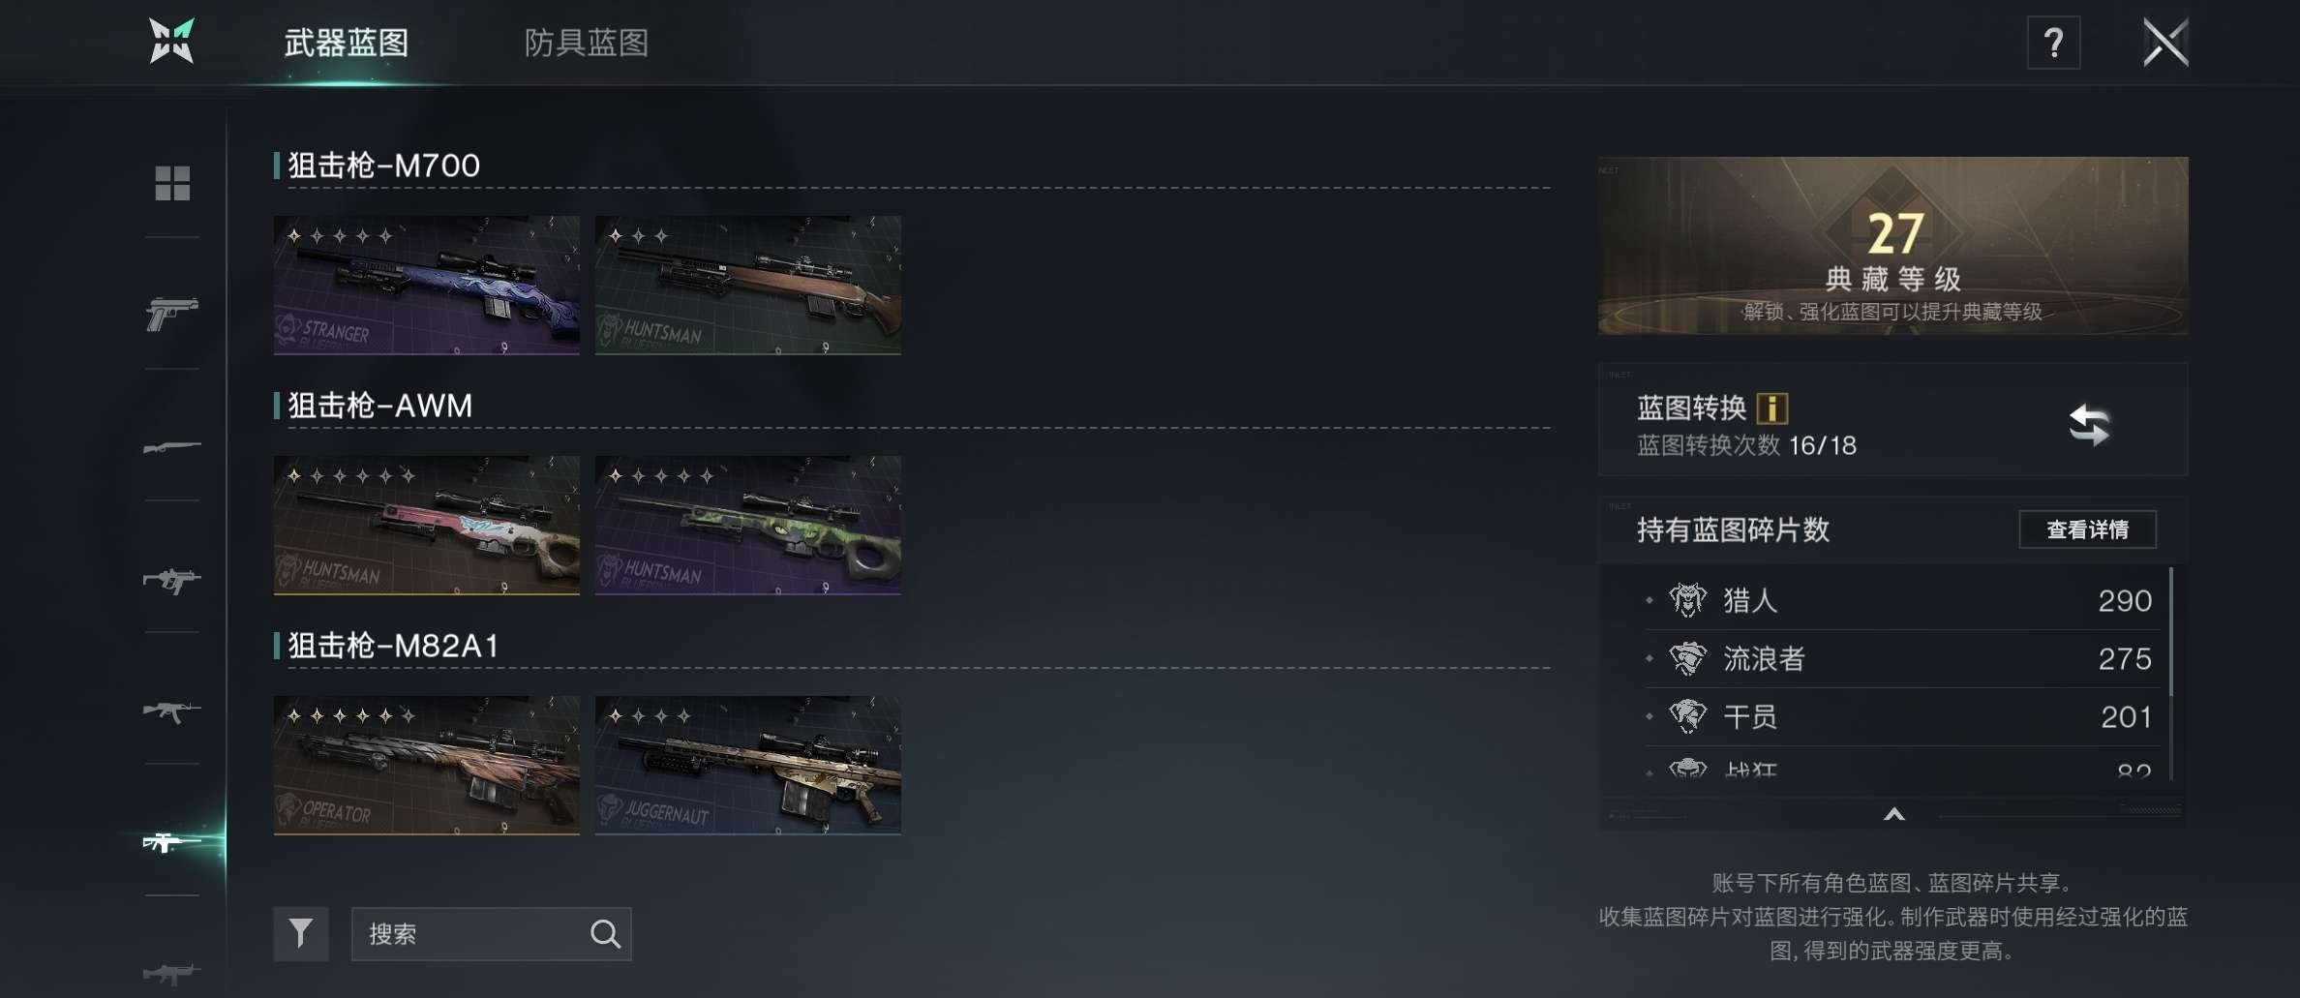Choose the shotgun category in sidebar
Viewport: 2300px width, 998px height.
pyautogui.click(x=172, y=447)
